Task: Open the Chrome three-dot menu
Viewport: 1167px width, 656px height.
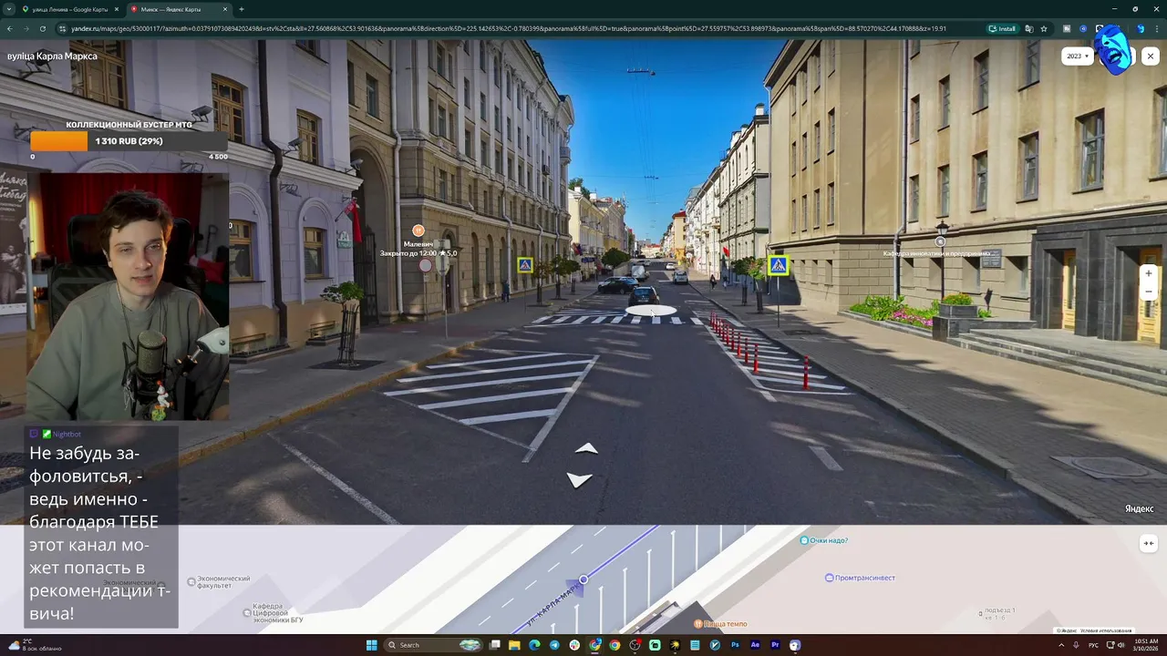Action: click(x=1157, y=28)
